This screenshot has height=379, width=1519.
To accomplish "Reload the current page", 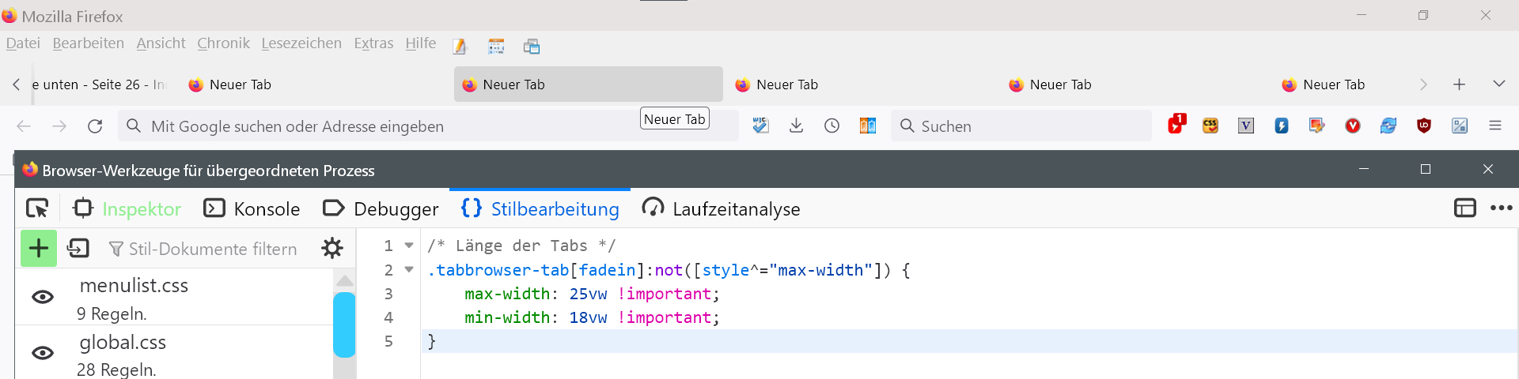I will [x=95, y=126].
